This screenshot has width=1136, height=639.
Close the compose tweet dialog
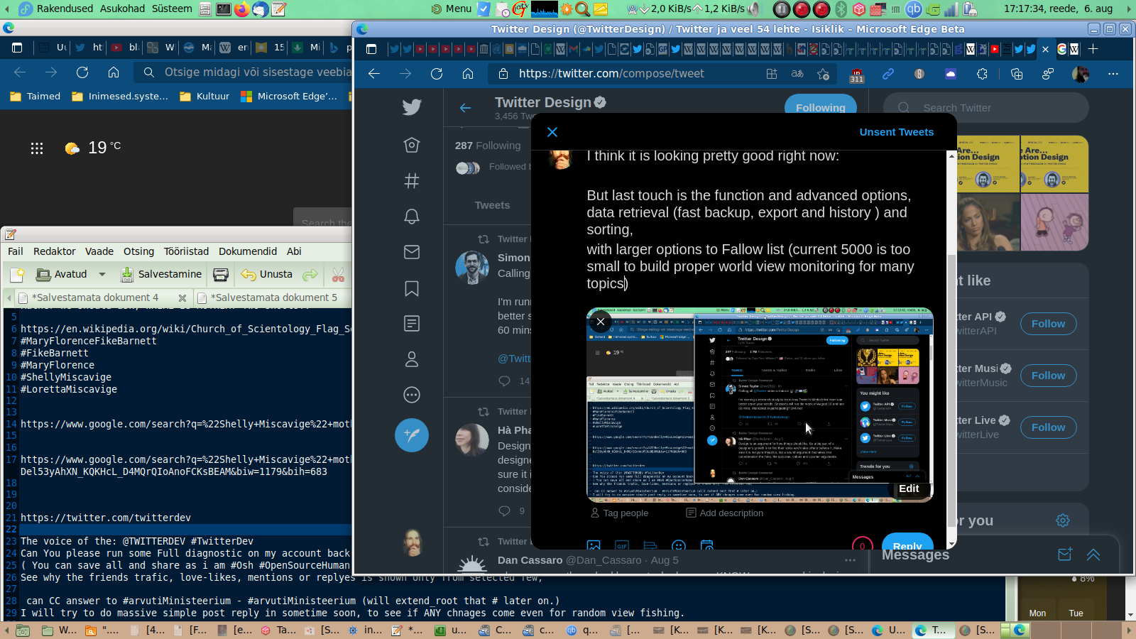552,132
